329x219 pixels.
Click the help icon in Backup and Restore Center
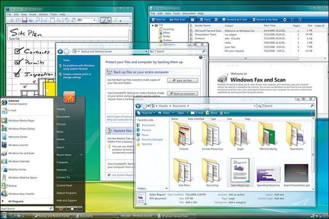201,57
